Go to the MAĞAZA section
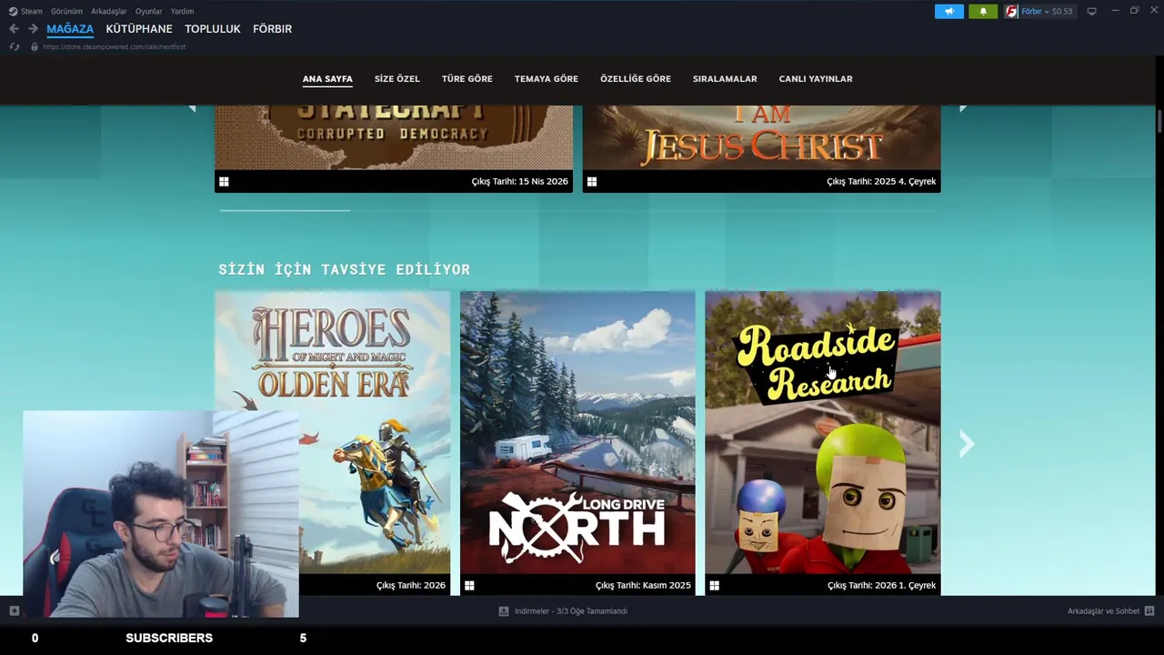Screen dimensions: 1164x655 [70, 29]
